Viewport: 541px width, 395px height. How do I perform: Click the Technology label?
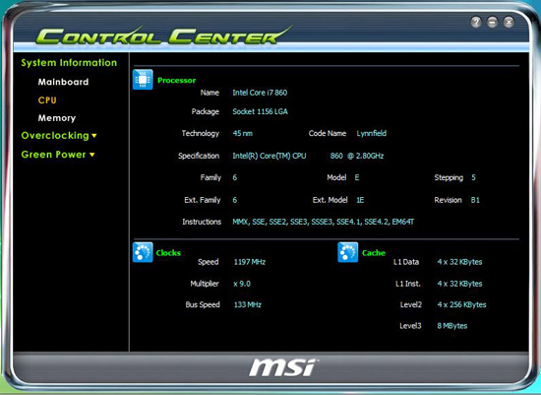tap(201, 133)
